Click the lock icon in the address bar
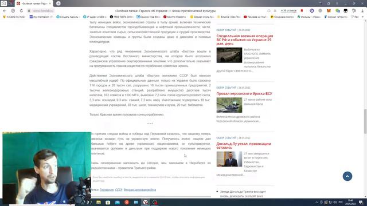Screen dimensions: 367x206 (x=29, y=11)
